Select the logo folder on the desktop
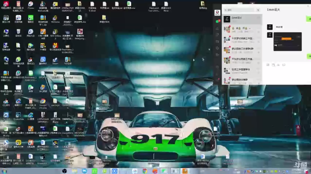The height and width of the screenshot is (174, 311). [18, 47]
